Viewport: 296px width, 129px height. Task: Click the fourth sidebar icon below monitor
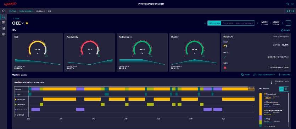coord(3,28)
